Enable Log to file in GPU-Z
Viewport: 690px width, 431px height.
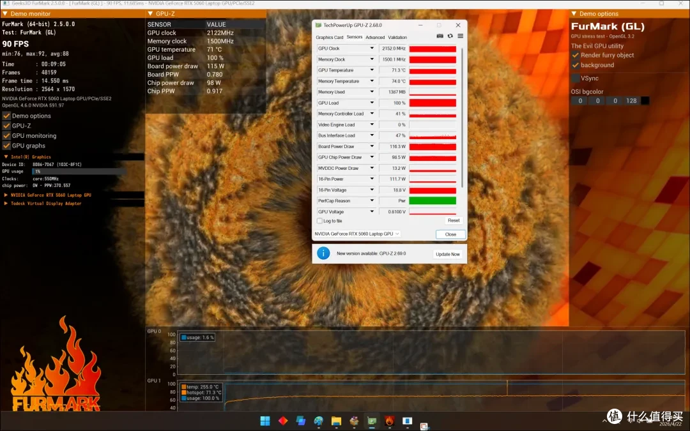(x=319, y=221)
